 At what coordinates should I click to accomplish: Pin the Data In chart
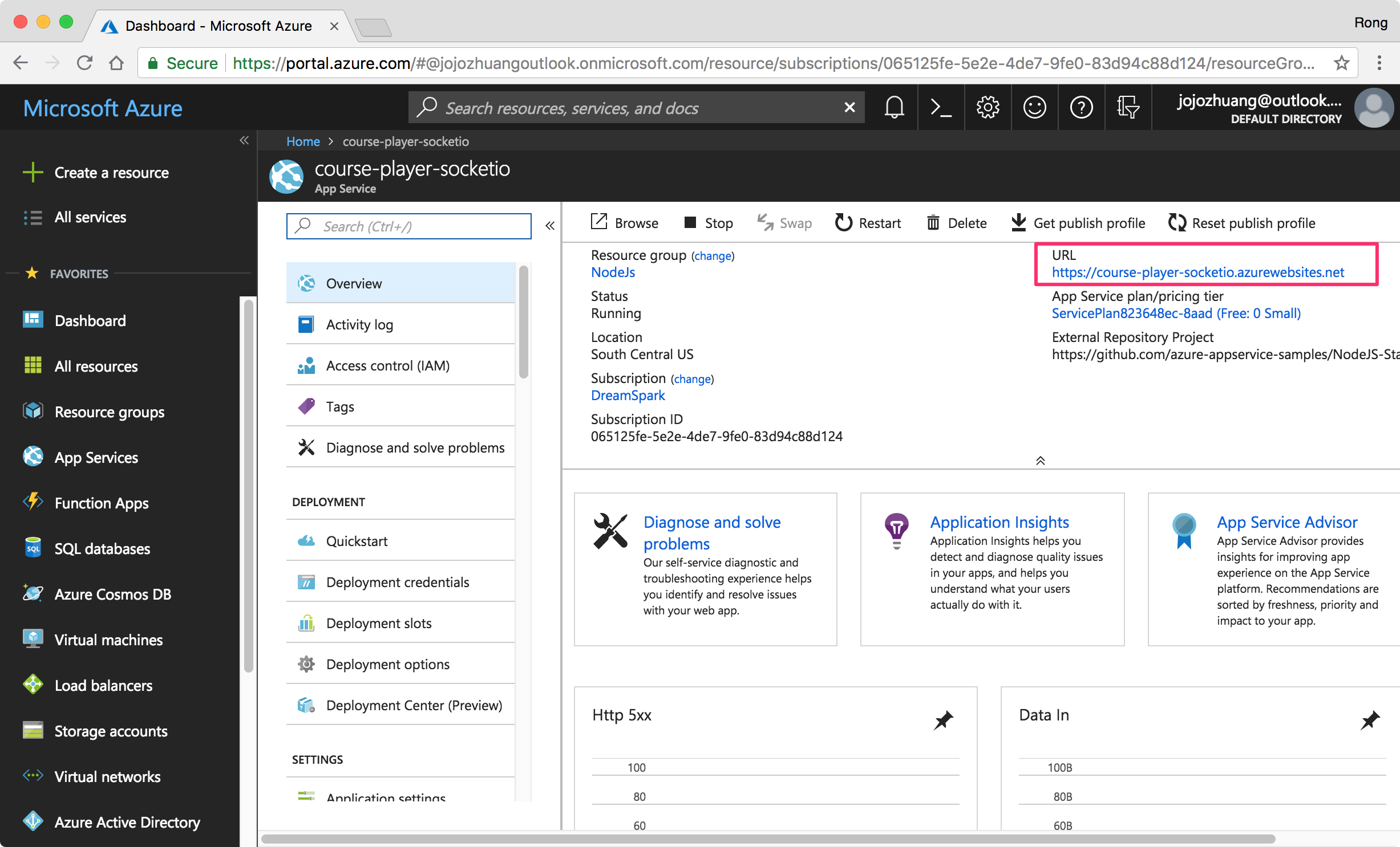pyautogui.click(x=1370, y=720)
